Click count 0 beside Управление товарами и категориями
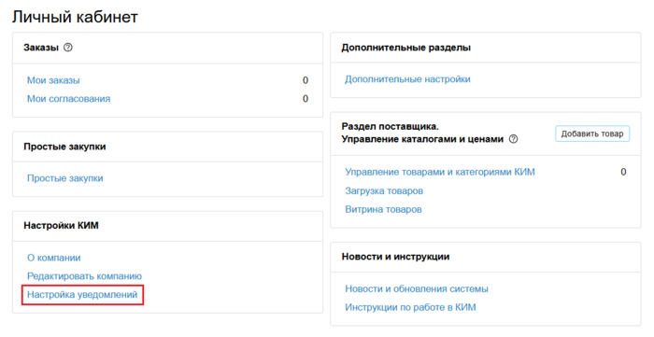 coord(623,172)
